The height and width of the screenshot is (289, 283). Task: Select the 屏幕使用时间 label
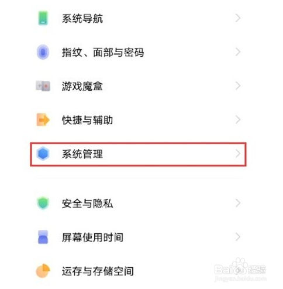[92, 237]
